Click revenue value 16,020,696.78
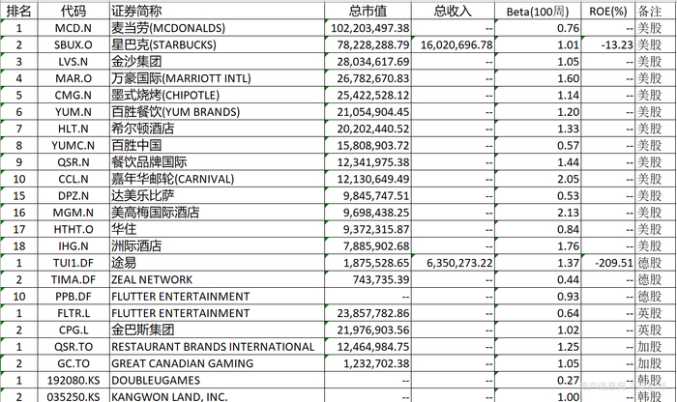The height and width of the screenshot is (402, 677). click(453, 44)
